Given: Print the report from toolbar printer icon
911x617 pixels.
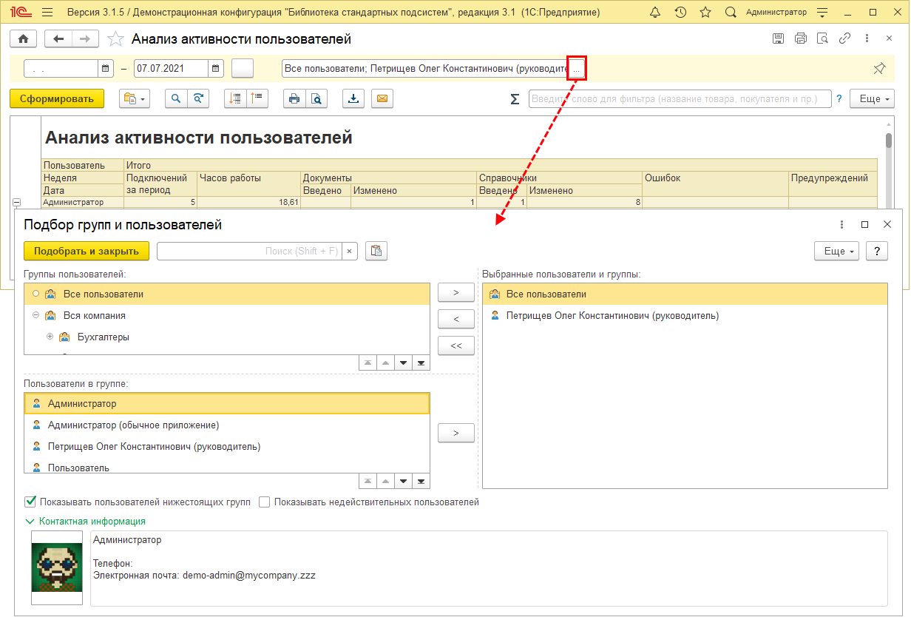Looking at the screenshot, I should pos(294,98).
